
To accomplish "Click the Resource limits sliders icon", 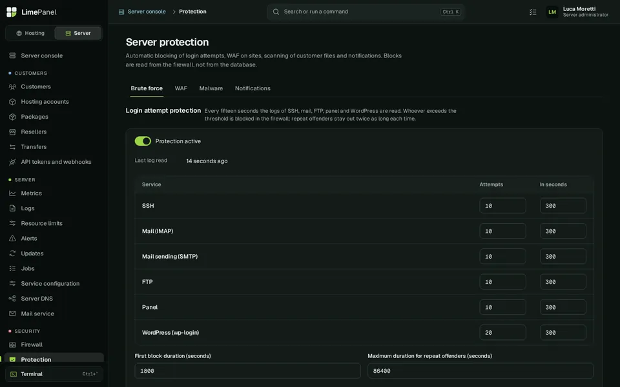I will point(13,223).
